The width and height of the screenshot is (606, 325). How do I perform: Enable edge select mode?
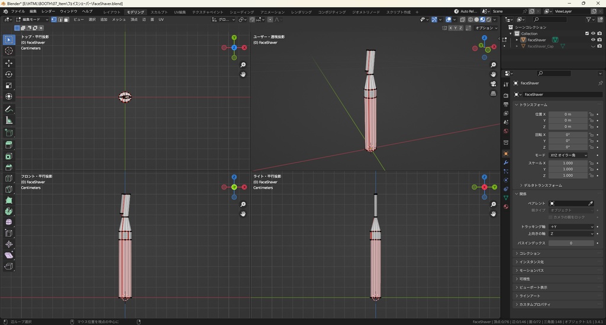point(60,19)
